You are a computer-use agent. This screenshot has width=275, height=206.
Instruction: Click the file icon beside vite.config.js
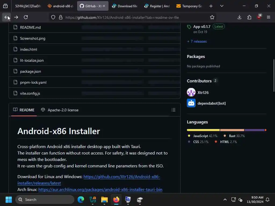pos(15,93)
